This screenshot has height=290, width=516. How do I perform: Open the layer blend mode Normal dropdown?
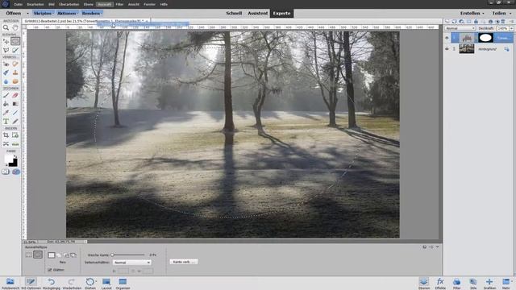pos(460,28)
